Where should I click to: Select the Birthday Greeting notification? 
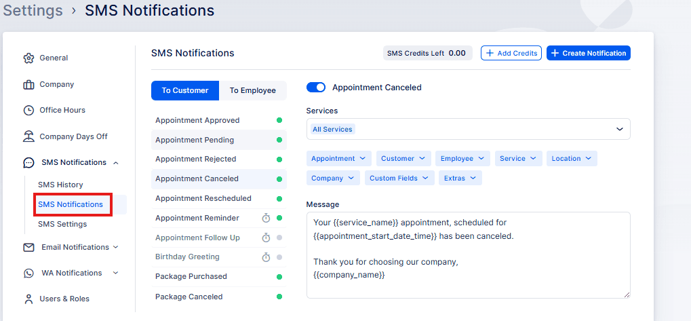point(219,257)
